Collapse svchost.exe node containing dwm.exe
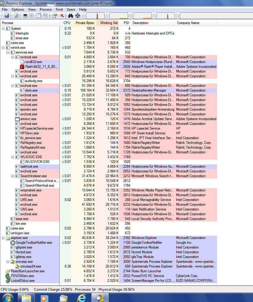Image resolution: width=253 pixels, height=302 pixels. pos(13,86)
